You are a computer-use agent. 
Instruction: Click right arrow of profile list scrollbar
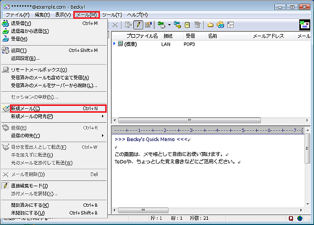[307, 120]
